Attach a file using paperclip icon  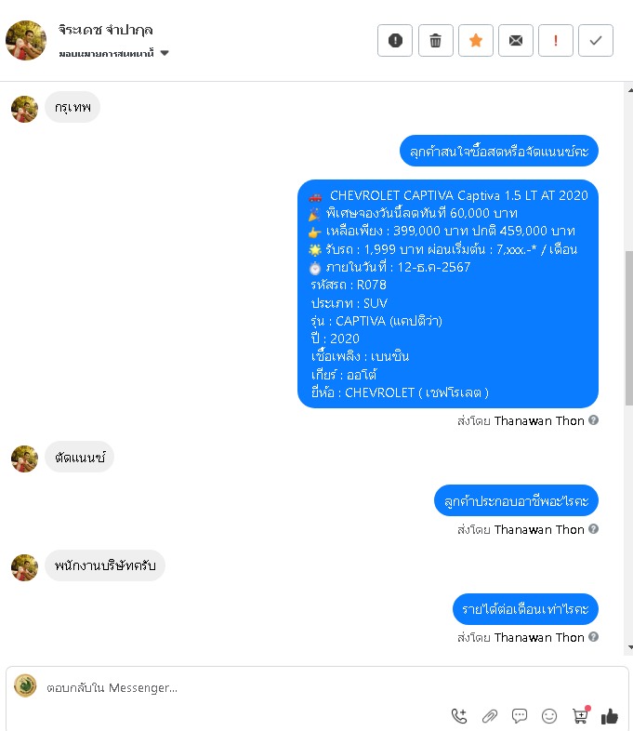tap(490, 715)
